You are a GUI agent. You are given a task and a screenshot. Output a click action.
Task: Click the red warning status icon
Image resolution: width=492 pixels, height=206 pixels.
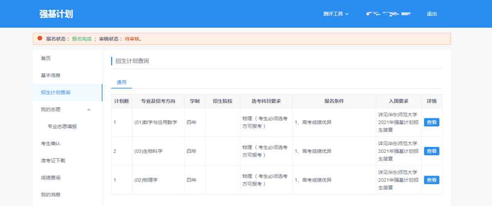(40, 39)
